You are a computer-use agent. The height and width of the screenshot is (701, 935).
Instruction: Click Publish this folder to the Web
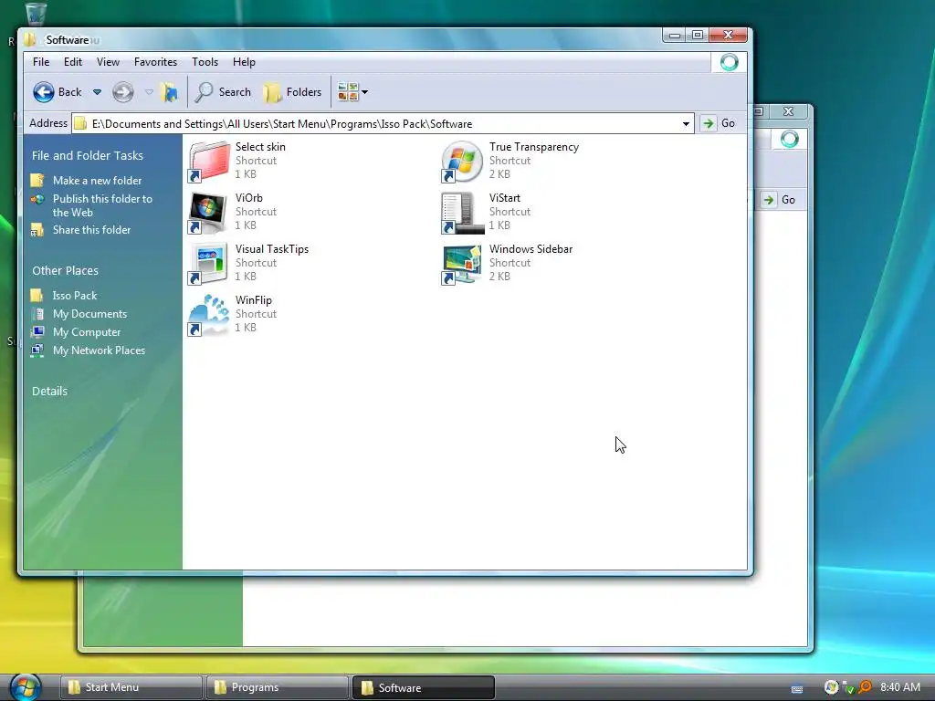click(102, 205)
